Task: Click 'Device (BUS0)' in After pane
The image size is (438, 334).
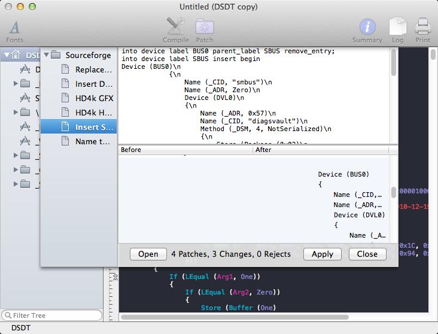Action: (x=343, y=174)
